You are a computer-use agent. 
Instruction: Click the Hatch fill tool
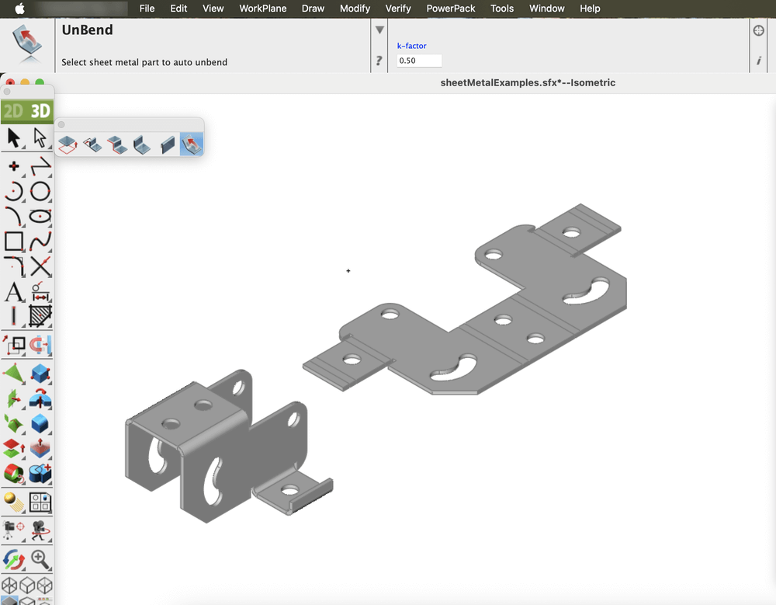(40, 315)
